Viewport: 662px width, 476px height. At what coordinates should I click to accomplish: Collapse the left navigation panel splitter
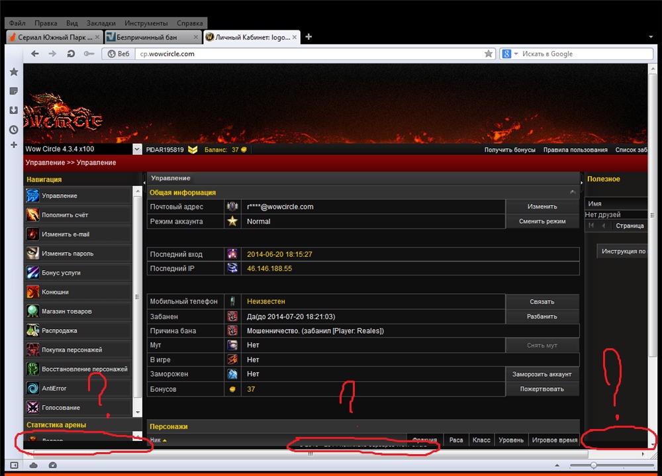(x=144, y=183)
